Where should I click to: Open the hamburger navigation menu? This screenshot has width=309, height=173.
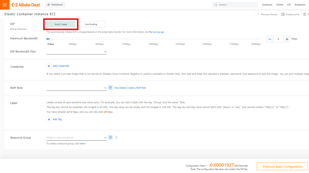click(x=5, y=5)
